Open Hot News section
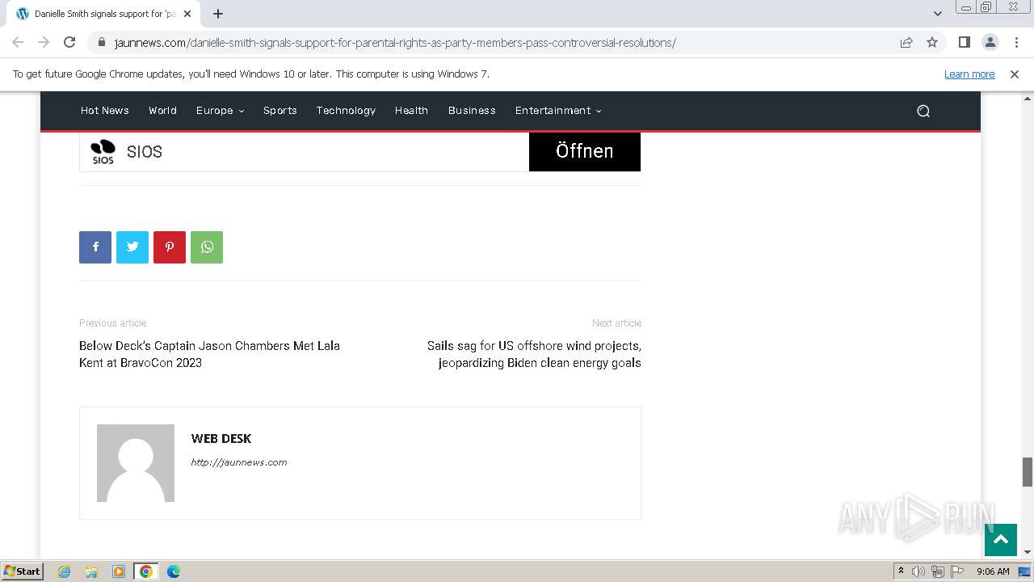Viewport: 1034px width, 582px height. 105,111
